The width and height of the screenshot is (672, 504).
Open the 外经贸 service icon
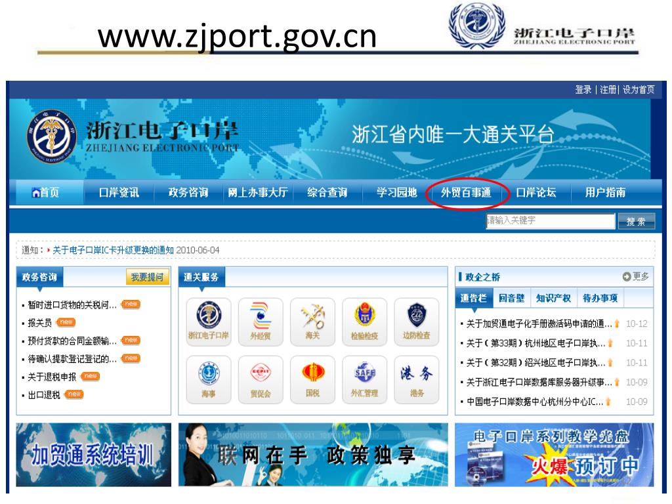coord(261,322)
